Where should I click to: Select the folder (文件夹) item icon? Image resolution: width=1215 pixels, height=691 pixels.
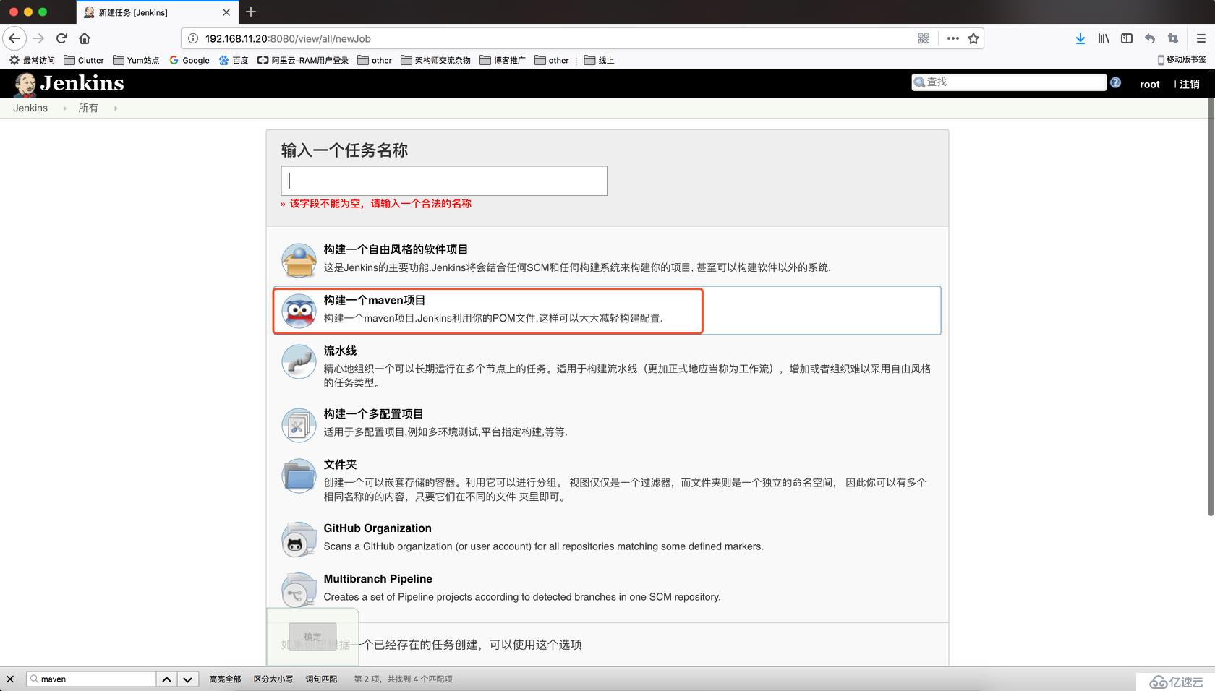click(299, 476)
